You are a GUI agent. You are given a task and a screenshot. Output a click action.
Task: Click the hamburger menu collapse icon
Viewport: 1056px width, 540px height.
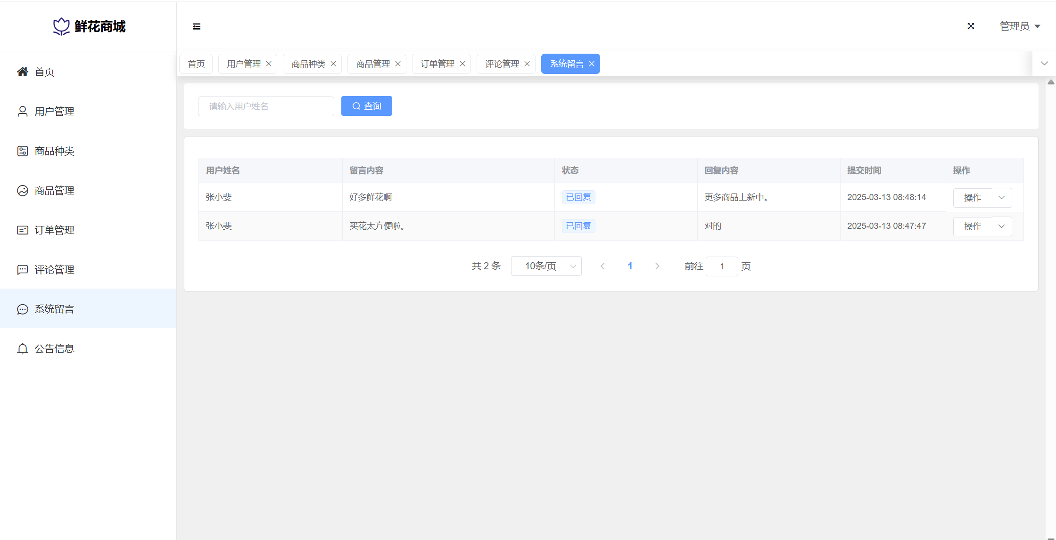(x=197, y=26)
